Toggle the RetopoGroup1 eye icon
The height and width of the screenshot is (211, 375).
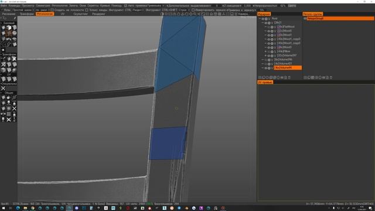coord(305,18)
